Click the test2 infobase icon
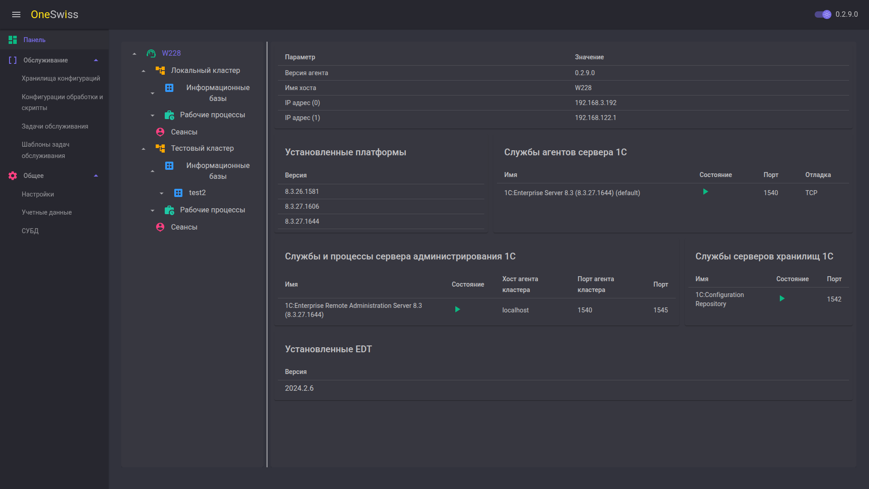869x489 pixels. coord(178,193)
